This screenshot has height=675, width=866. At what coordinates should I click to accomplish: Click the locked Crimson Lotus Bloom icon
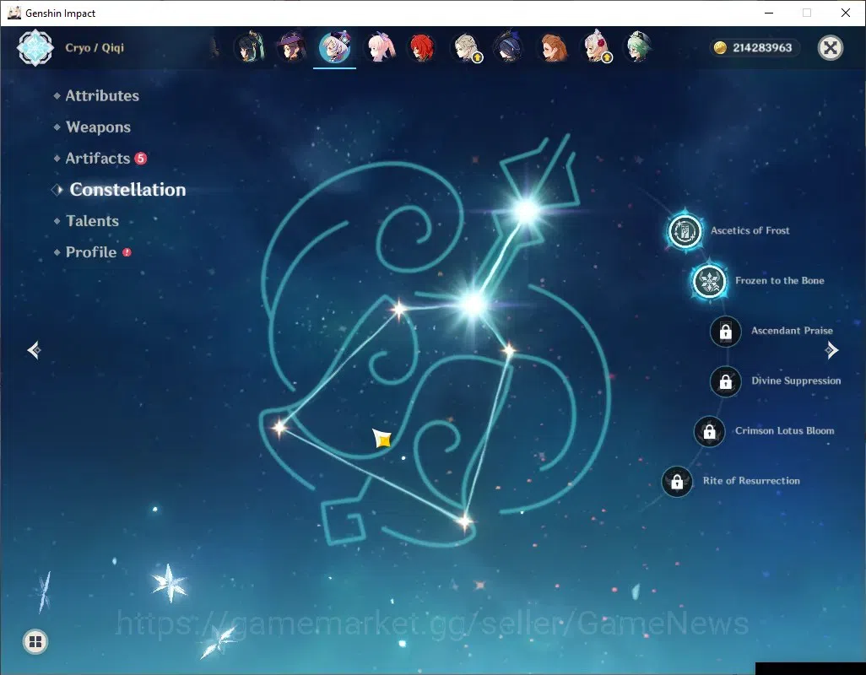[x=709, y=432]
